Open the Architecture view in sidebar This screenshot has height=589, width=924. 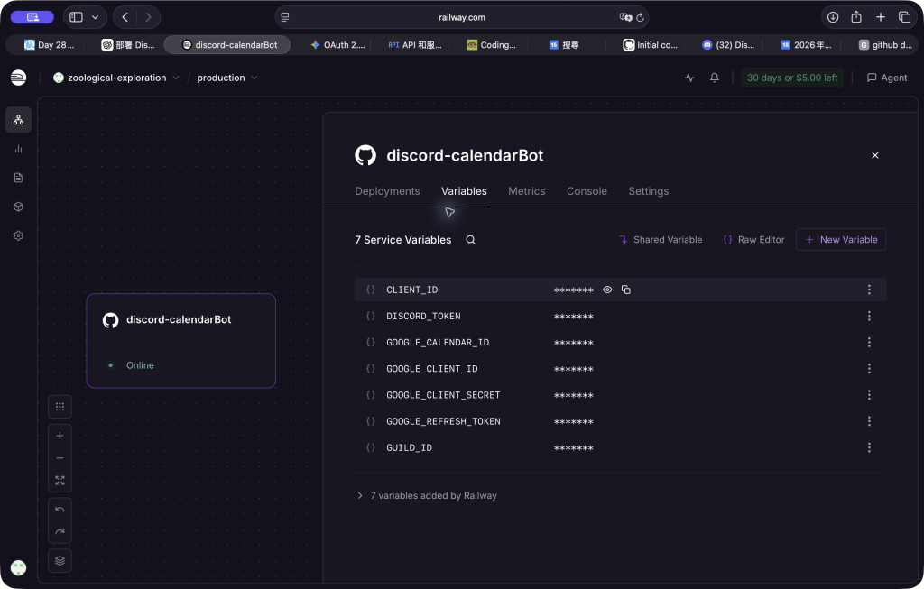(18, 120)
